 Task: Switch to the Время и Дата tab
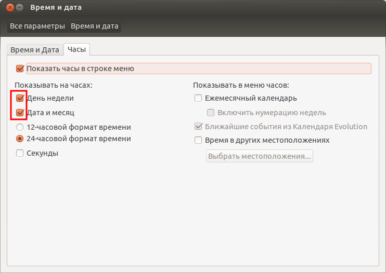point(35,50)
